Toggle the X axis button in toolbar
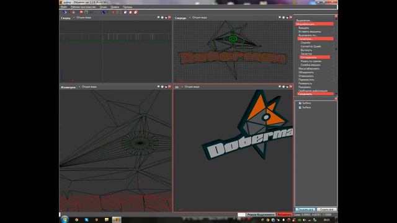Viewport: 397px width, 223px height. tap(113, 12)
